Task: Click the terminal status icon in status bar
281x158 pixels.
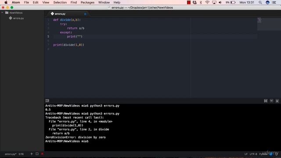Action: click(x=37, y=154)
